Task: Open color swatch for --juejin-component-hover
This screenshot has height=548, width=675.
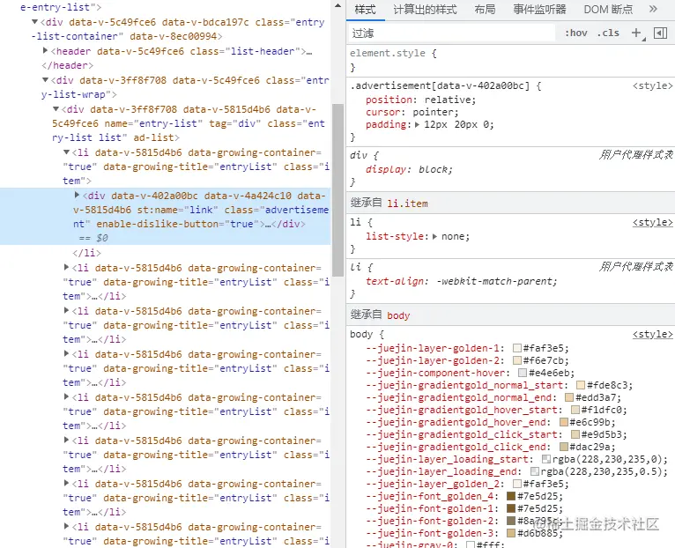Action: 523,373
